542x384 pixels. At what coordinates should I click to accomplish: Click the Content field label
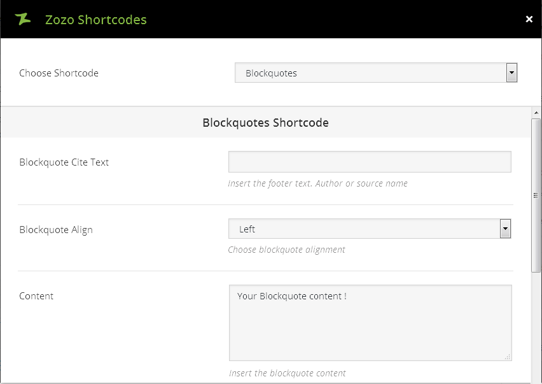36,295
